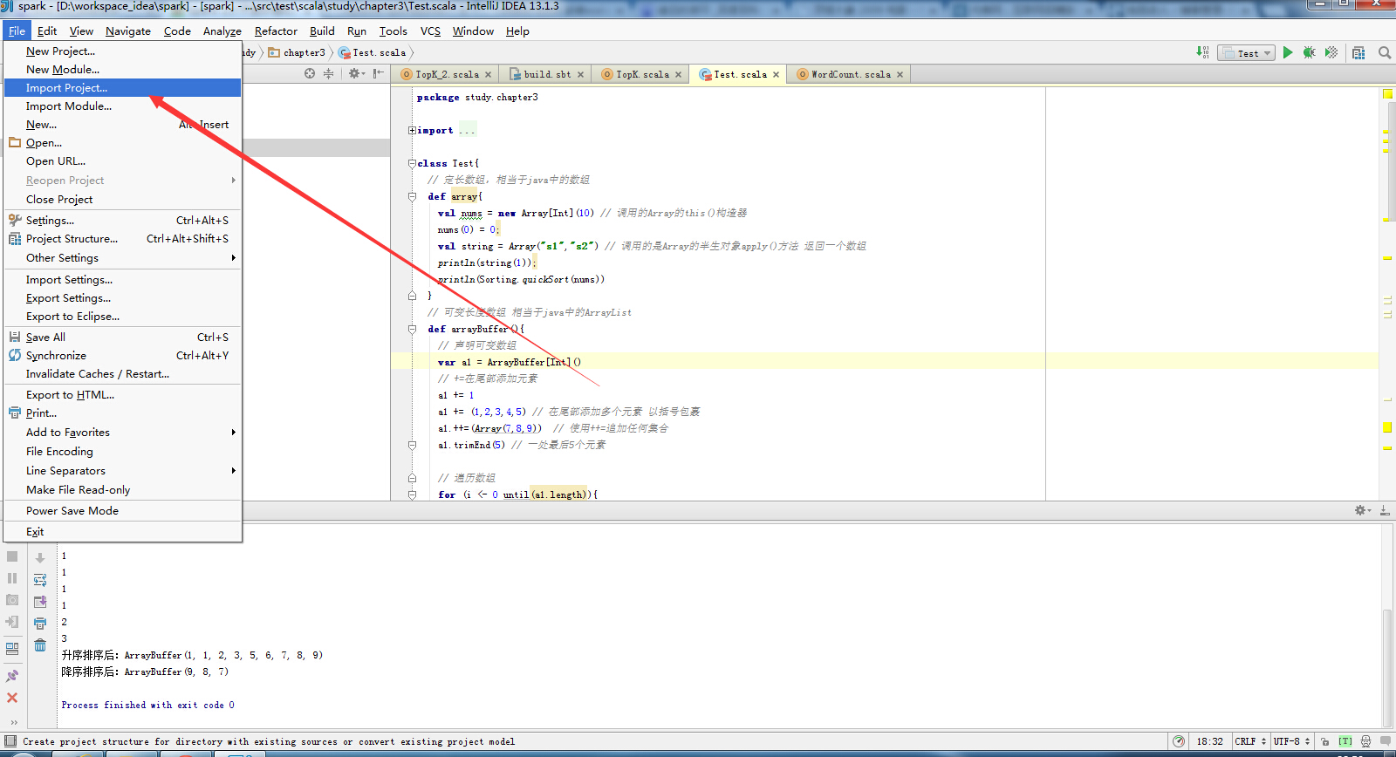Expand the Line Separators submenu
Image resolution: width=1396 pixels, height=757 pixels.
tap(122, 471)
